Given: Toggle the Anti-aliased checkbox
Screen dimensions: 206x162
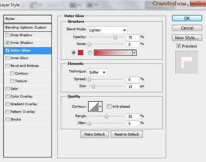Looking at the screenshot, I should click(109, 106).
